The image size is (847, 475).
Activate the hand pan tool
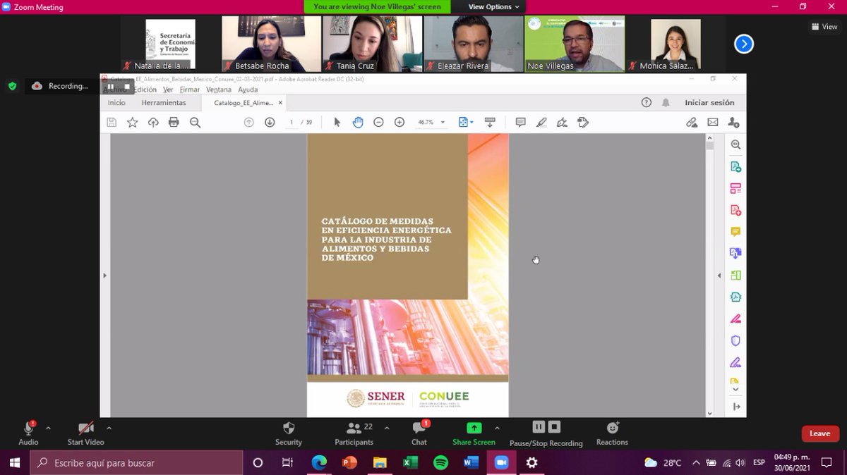point(358,122)
